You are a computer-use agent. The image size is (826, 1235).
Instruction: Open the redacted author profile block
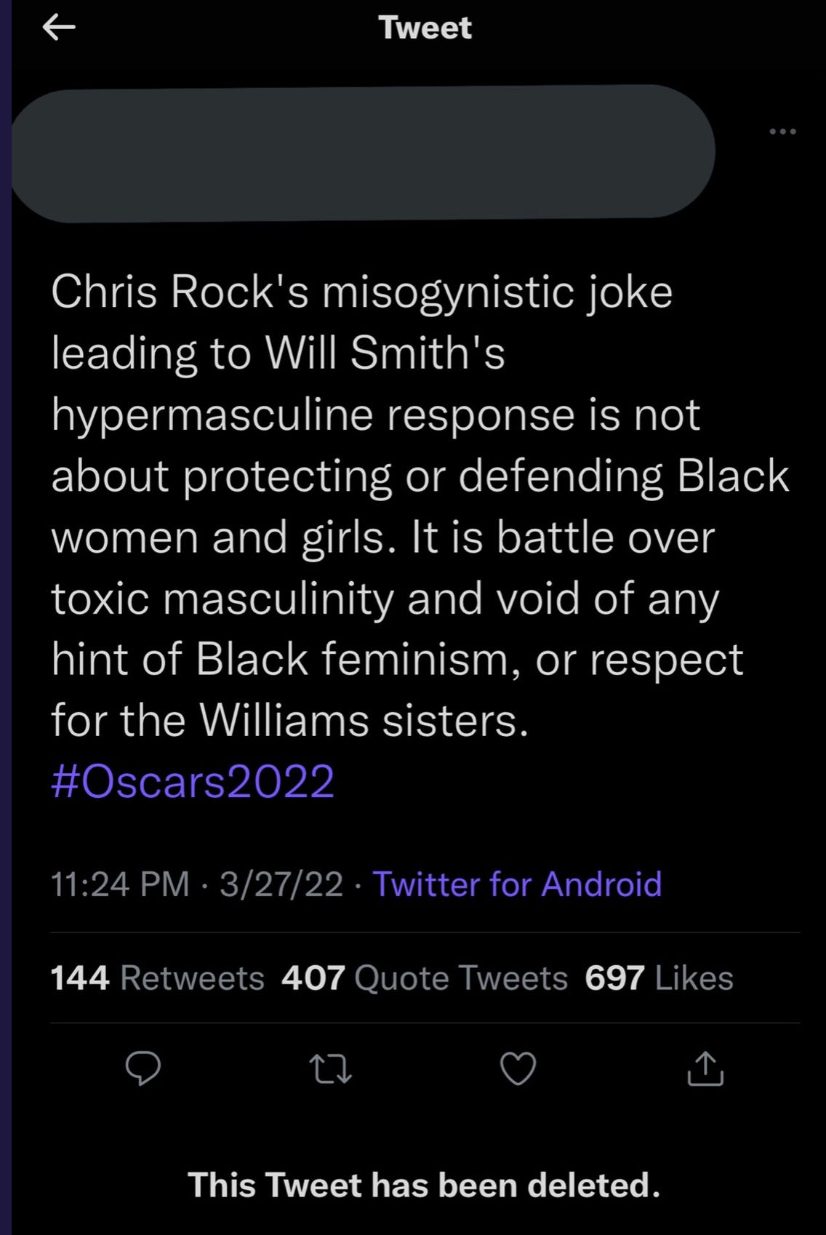[x=364, y=153]
